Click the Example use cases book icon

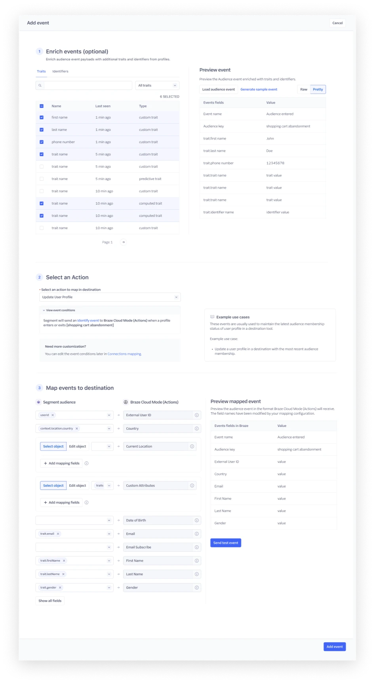[x=212, y=317]
